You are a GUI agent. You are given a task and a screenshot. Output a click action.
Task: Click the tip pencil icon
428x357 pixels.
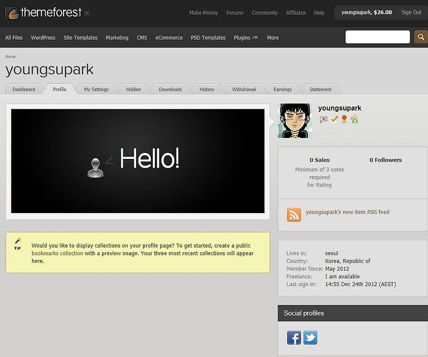click(x=18, y=243)
